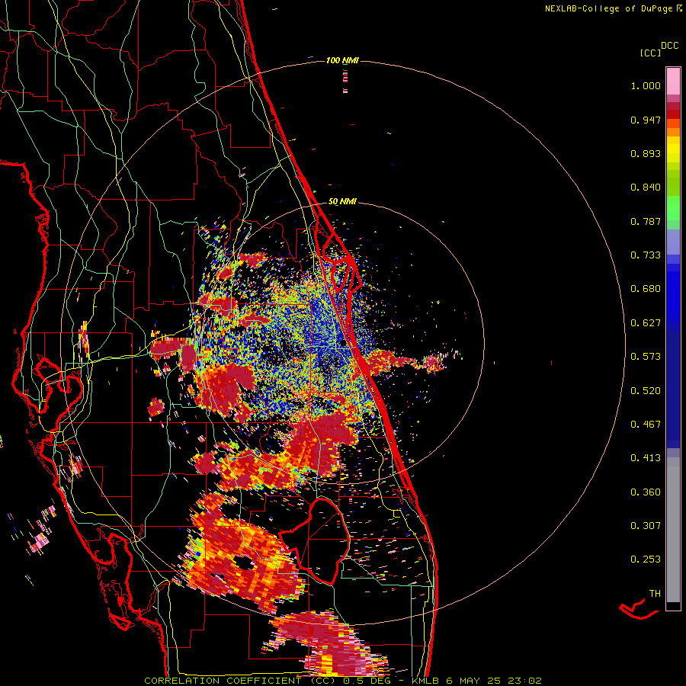The image size is (686, 686).
Task: Click the 0.467 scale label
Action: [x=646, y=425]
